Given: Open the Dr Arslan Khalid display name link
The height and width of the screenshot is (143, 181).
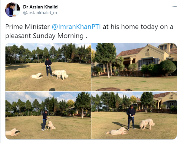Looking at the screenshot, I should tap(40, 7).
